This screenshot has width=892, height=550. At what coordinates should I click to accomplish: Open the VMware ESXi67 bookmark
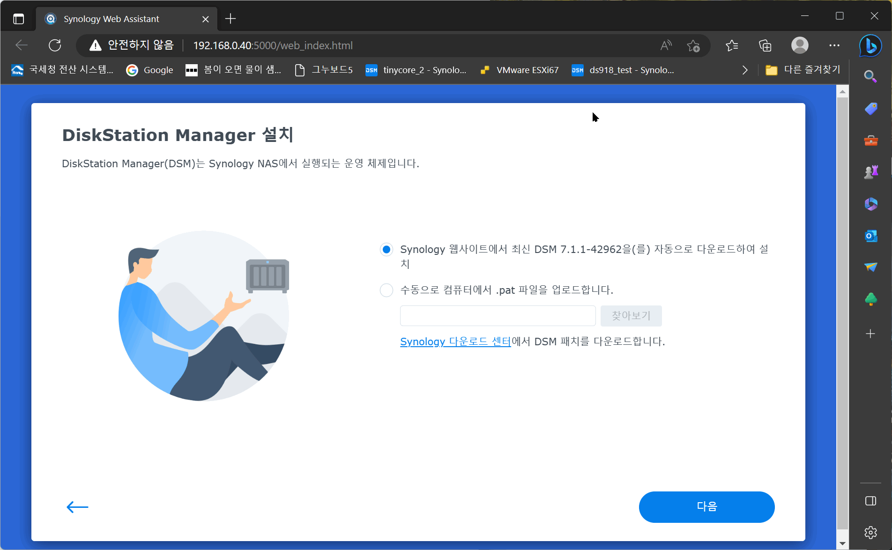click(520, 70)
